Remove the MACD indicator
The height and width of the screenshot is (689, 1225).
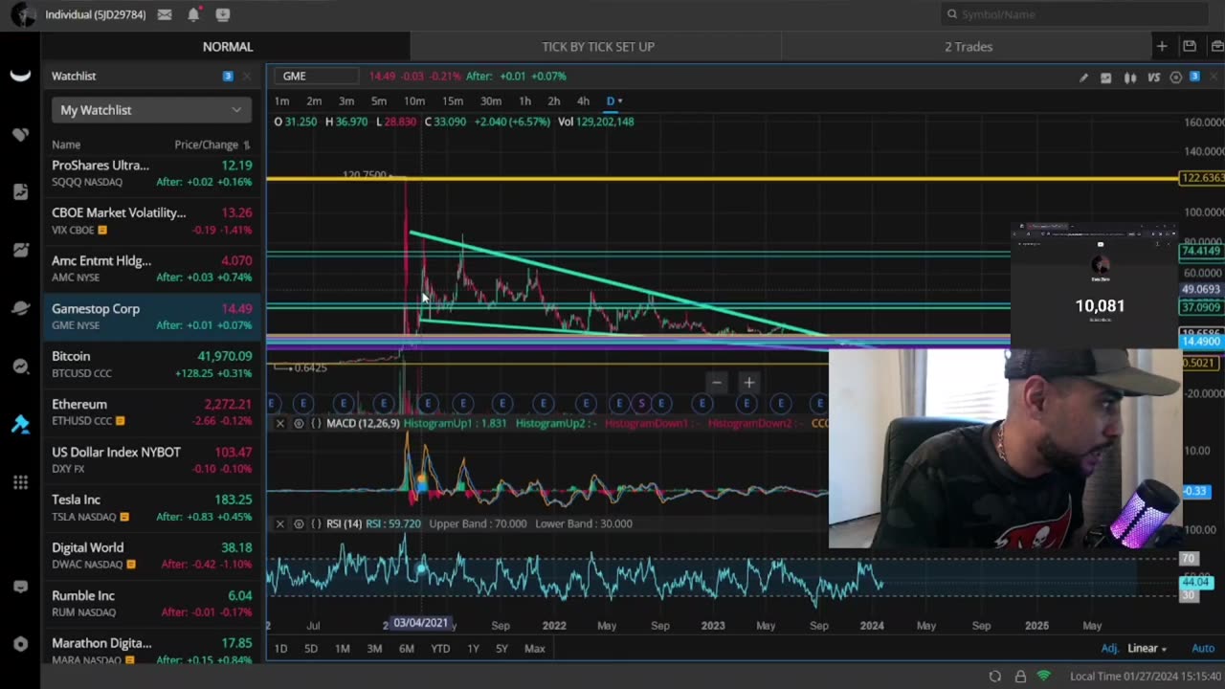pos(279,423)
